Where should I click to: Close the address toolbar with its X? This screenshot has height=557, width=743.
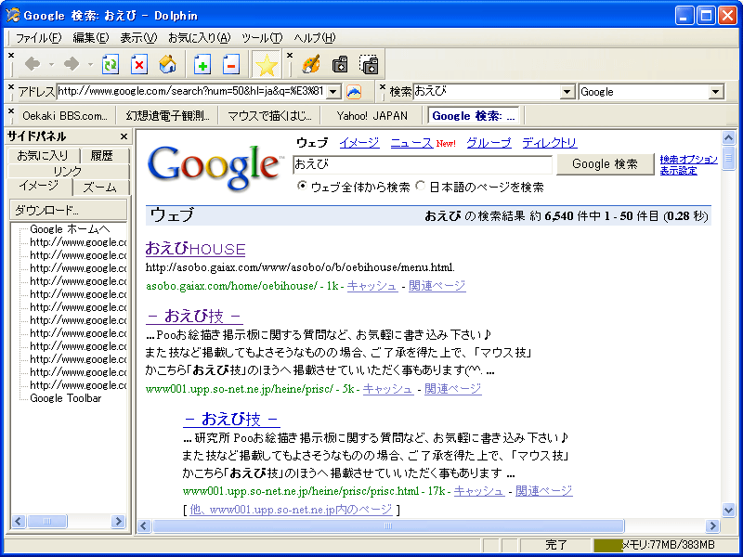pyautogui.click(x=11, y=86)
